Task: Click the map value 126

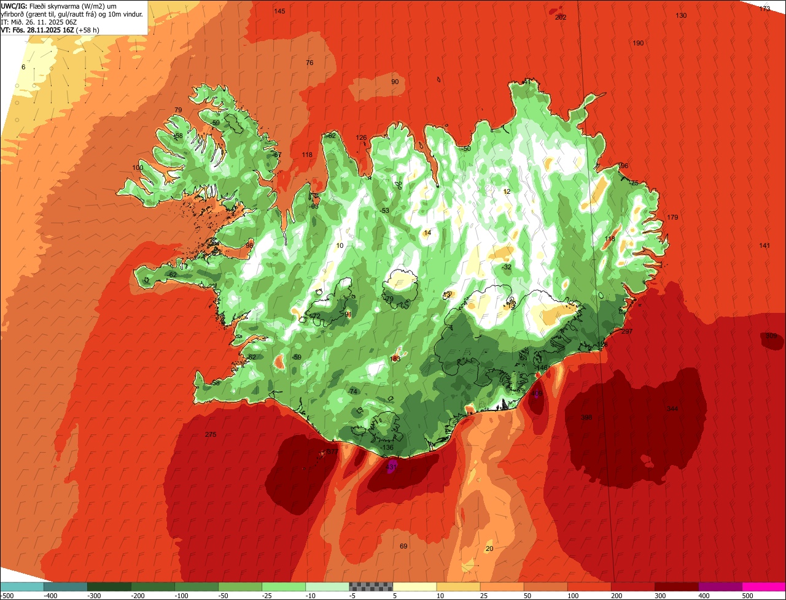Action: [361, 137]
